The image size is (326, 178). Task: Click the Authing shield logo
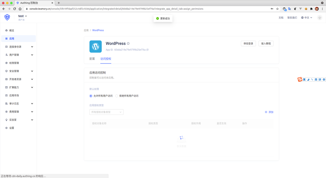[x=7, y=18]
